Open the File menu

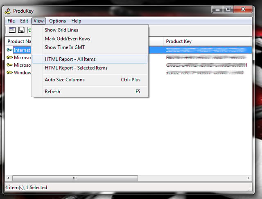coord(11,21)
